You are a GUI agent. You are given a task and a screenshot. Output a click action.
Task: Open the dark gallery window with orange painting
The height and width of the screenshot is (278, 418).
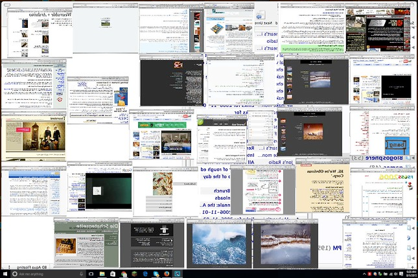click(x=310, y=132)
